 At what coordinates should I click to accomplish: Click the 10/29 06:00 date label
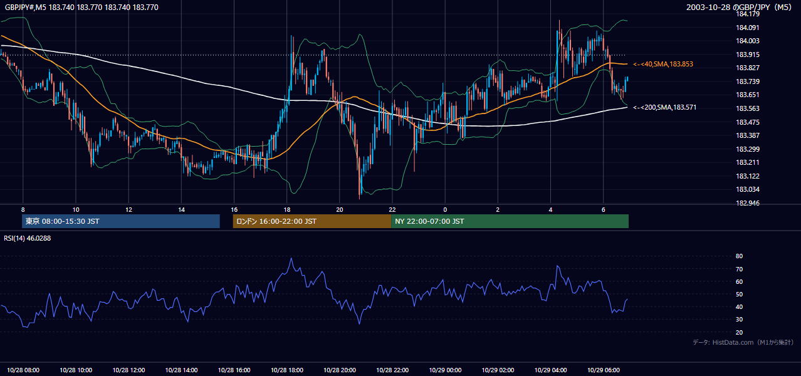(603, 370)
